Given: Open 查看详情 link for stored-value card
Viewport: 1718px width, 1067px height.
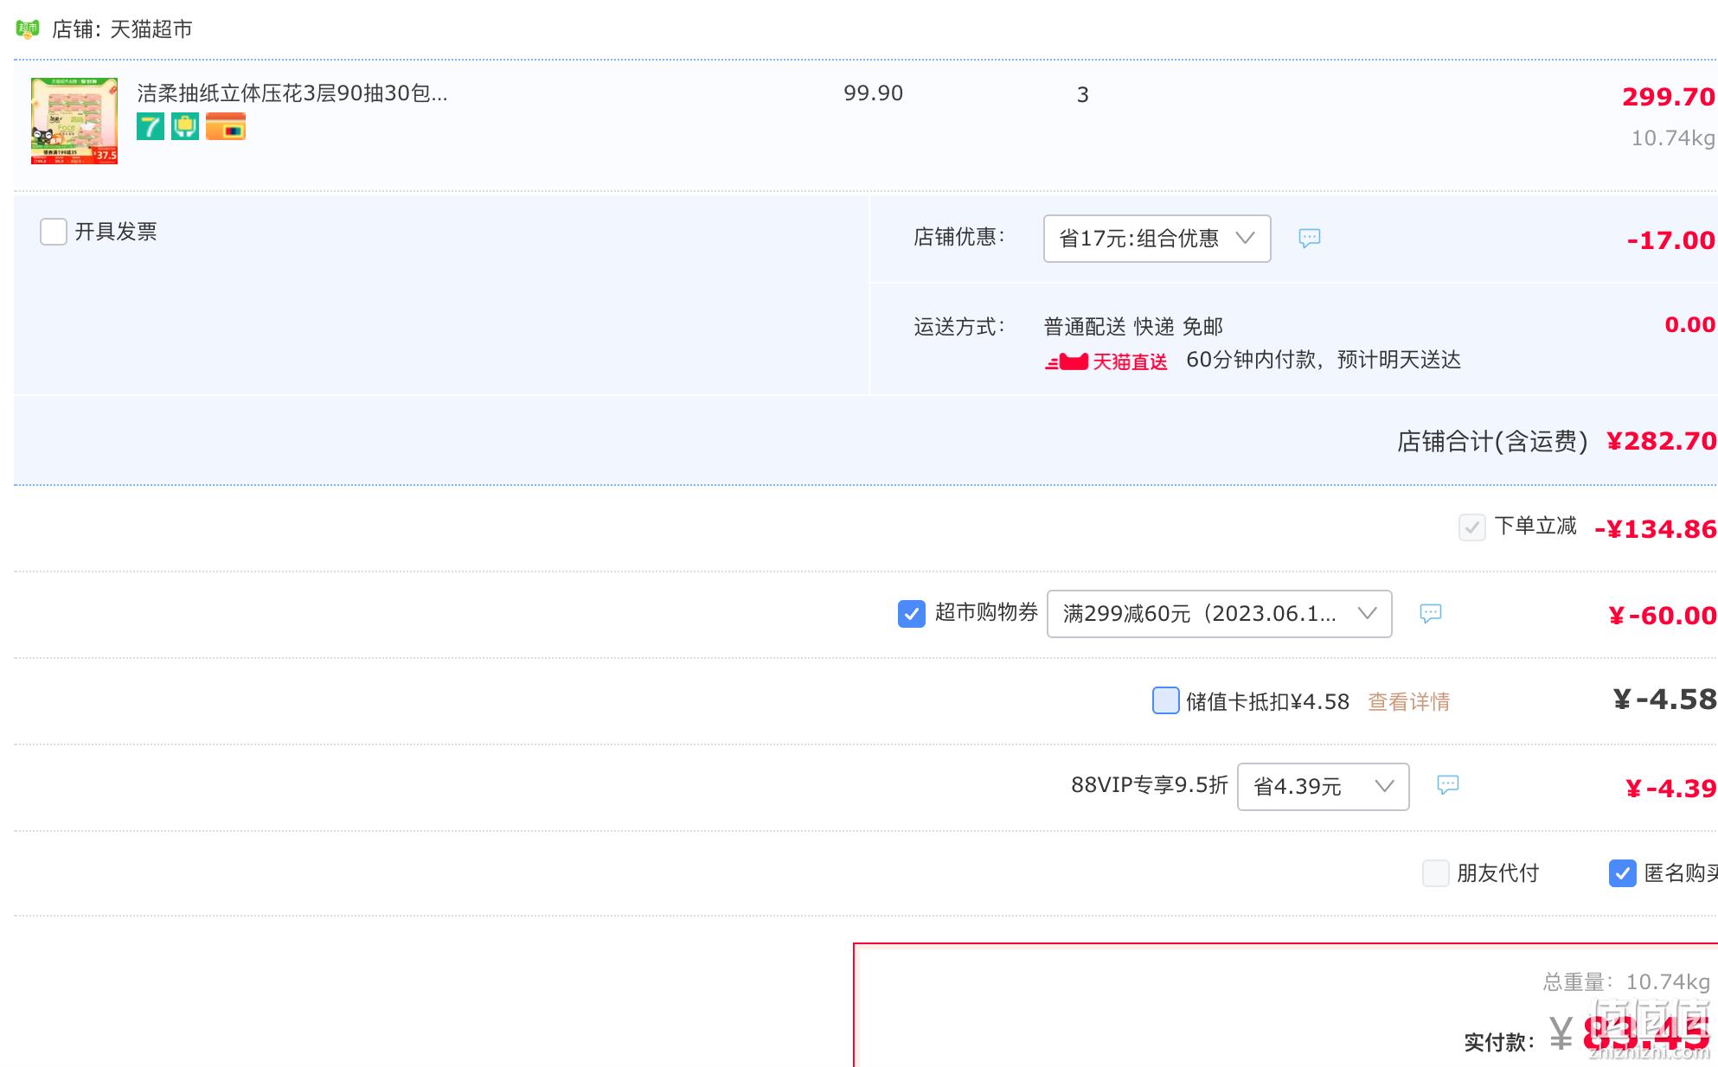Looking at the screenshot, I should pyautogui.click(x=1409, y=701).
